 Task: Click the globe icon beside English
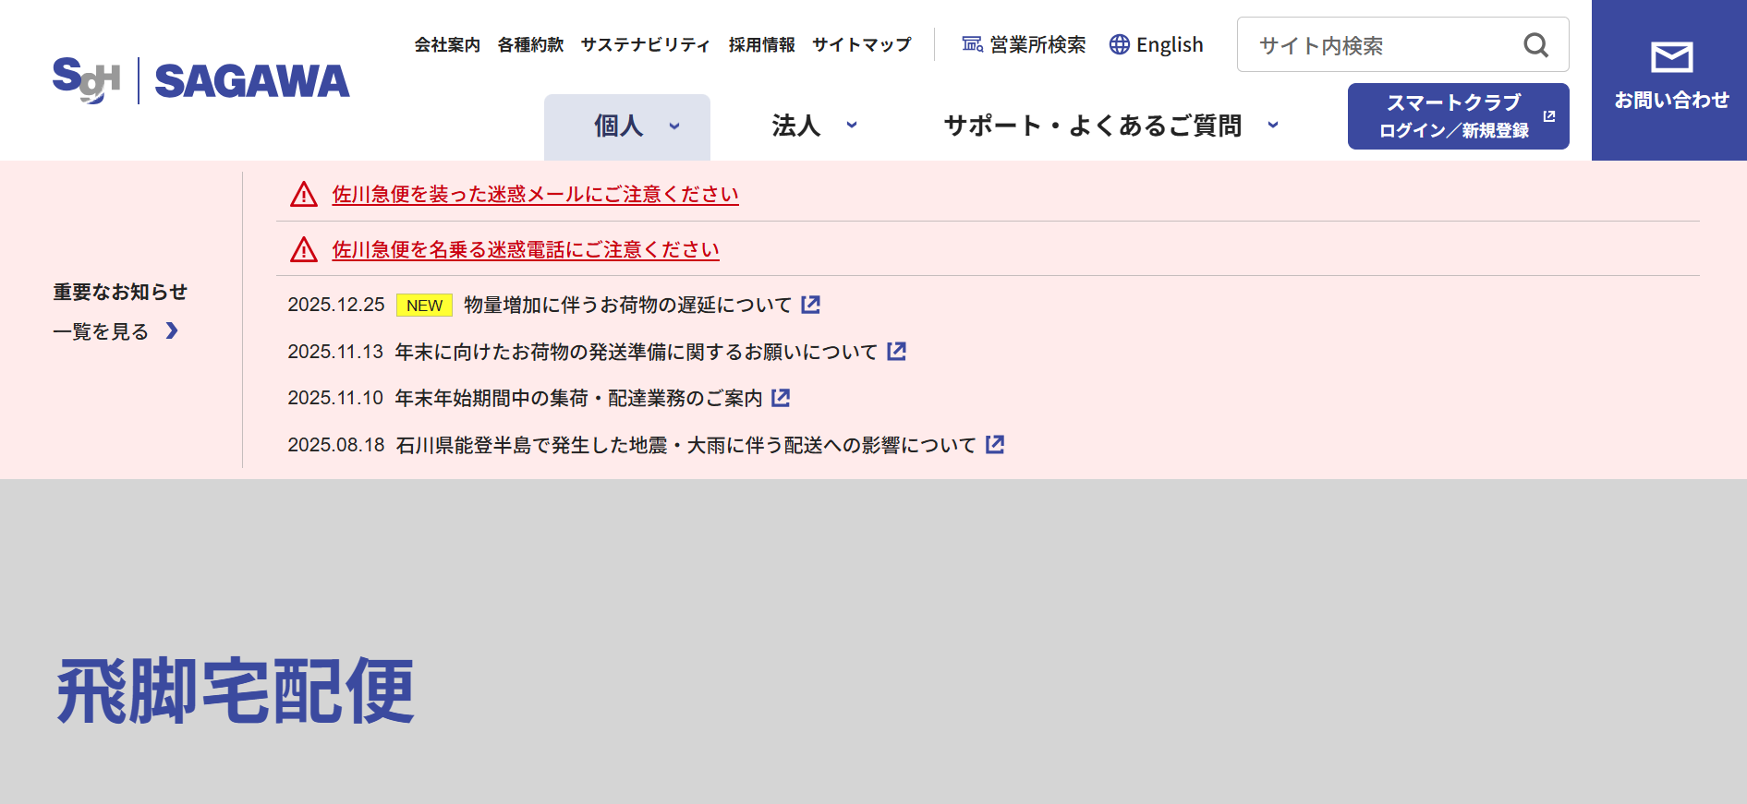click(x=1119, y=44)
